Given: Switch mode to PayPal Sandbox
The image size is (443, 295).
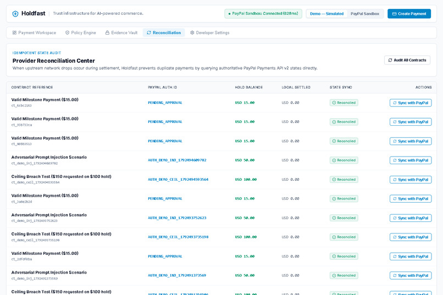Looking at the screenshot, I should pyautogui.click(x=365, y=14).
